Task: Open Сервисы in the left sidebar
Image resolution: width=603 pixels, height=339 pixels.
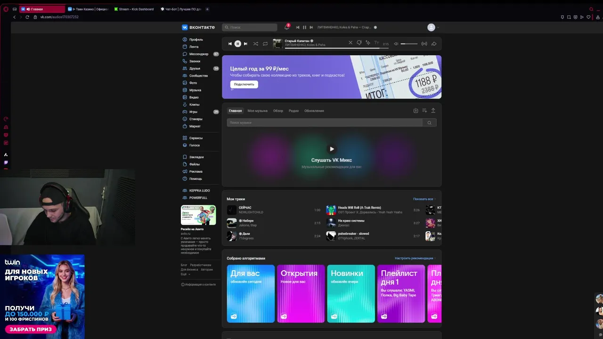Action: (x=196, y=138)
